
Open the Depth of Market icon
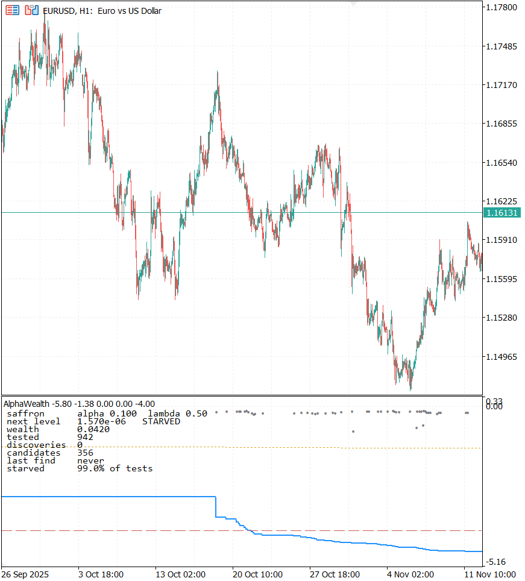coord(32,10)
